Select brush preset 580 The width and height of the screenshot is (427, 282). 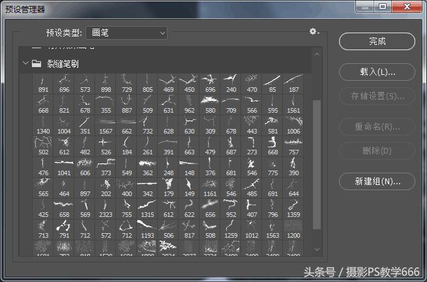[x=210, y=105]
